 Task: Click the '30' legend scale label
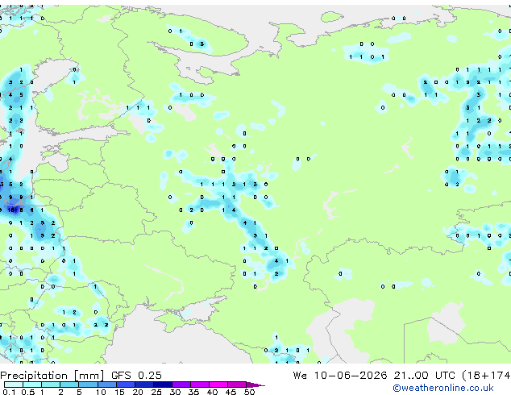[x=175, y=392]
